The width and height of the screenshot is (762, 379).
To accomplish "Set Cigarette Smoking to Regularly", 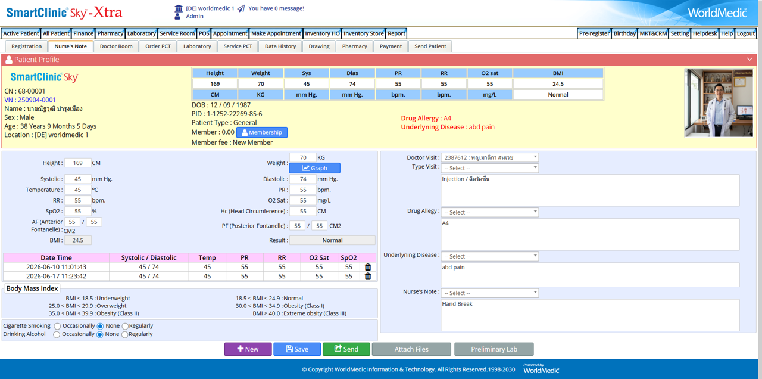I will [x=125, y=326].
